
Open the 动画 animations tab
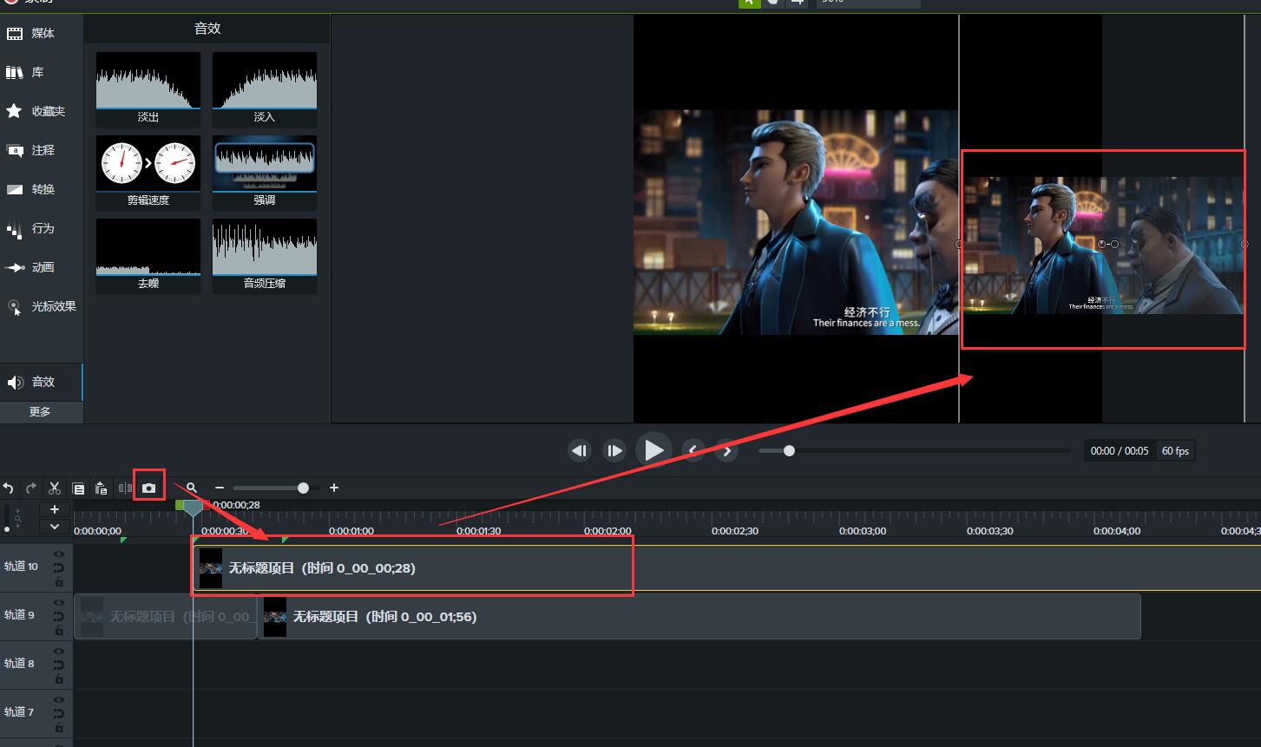click(x=42, y=267)
